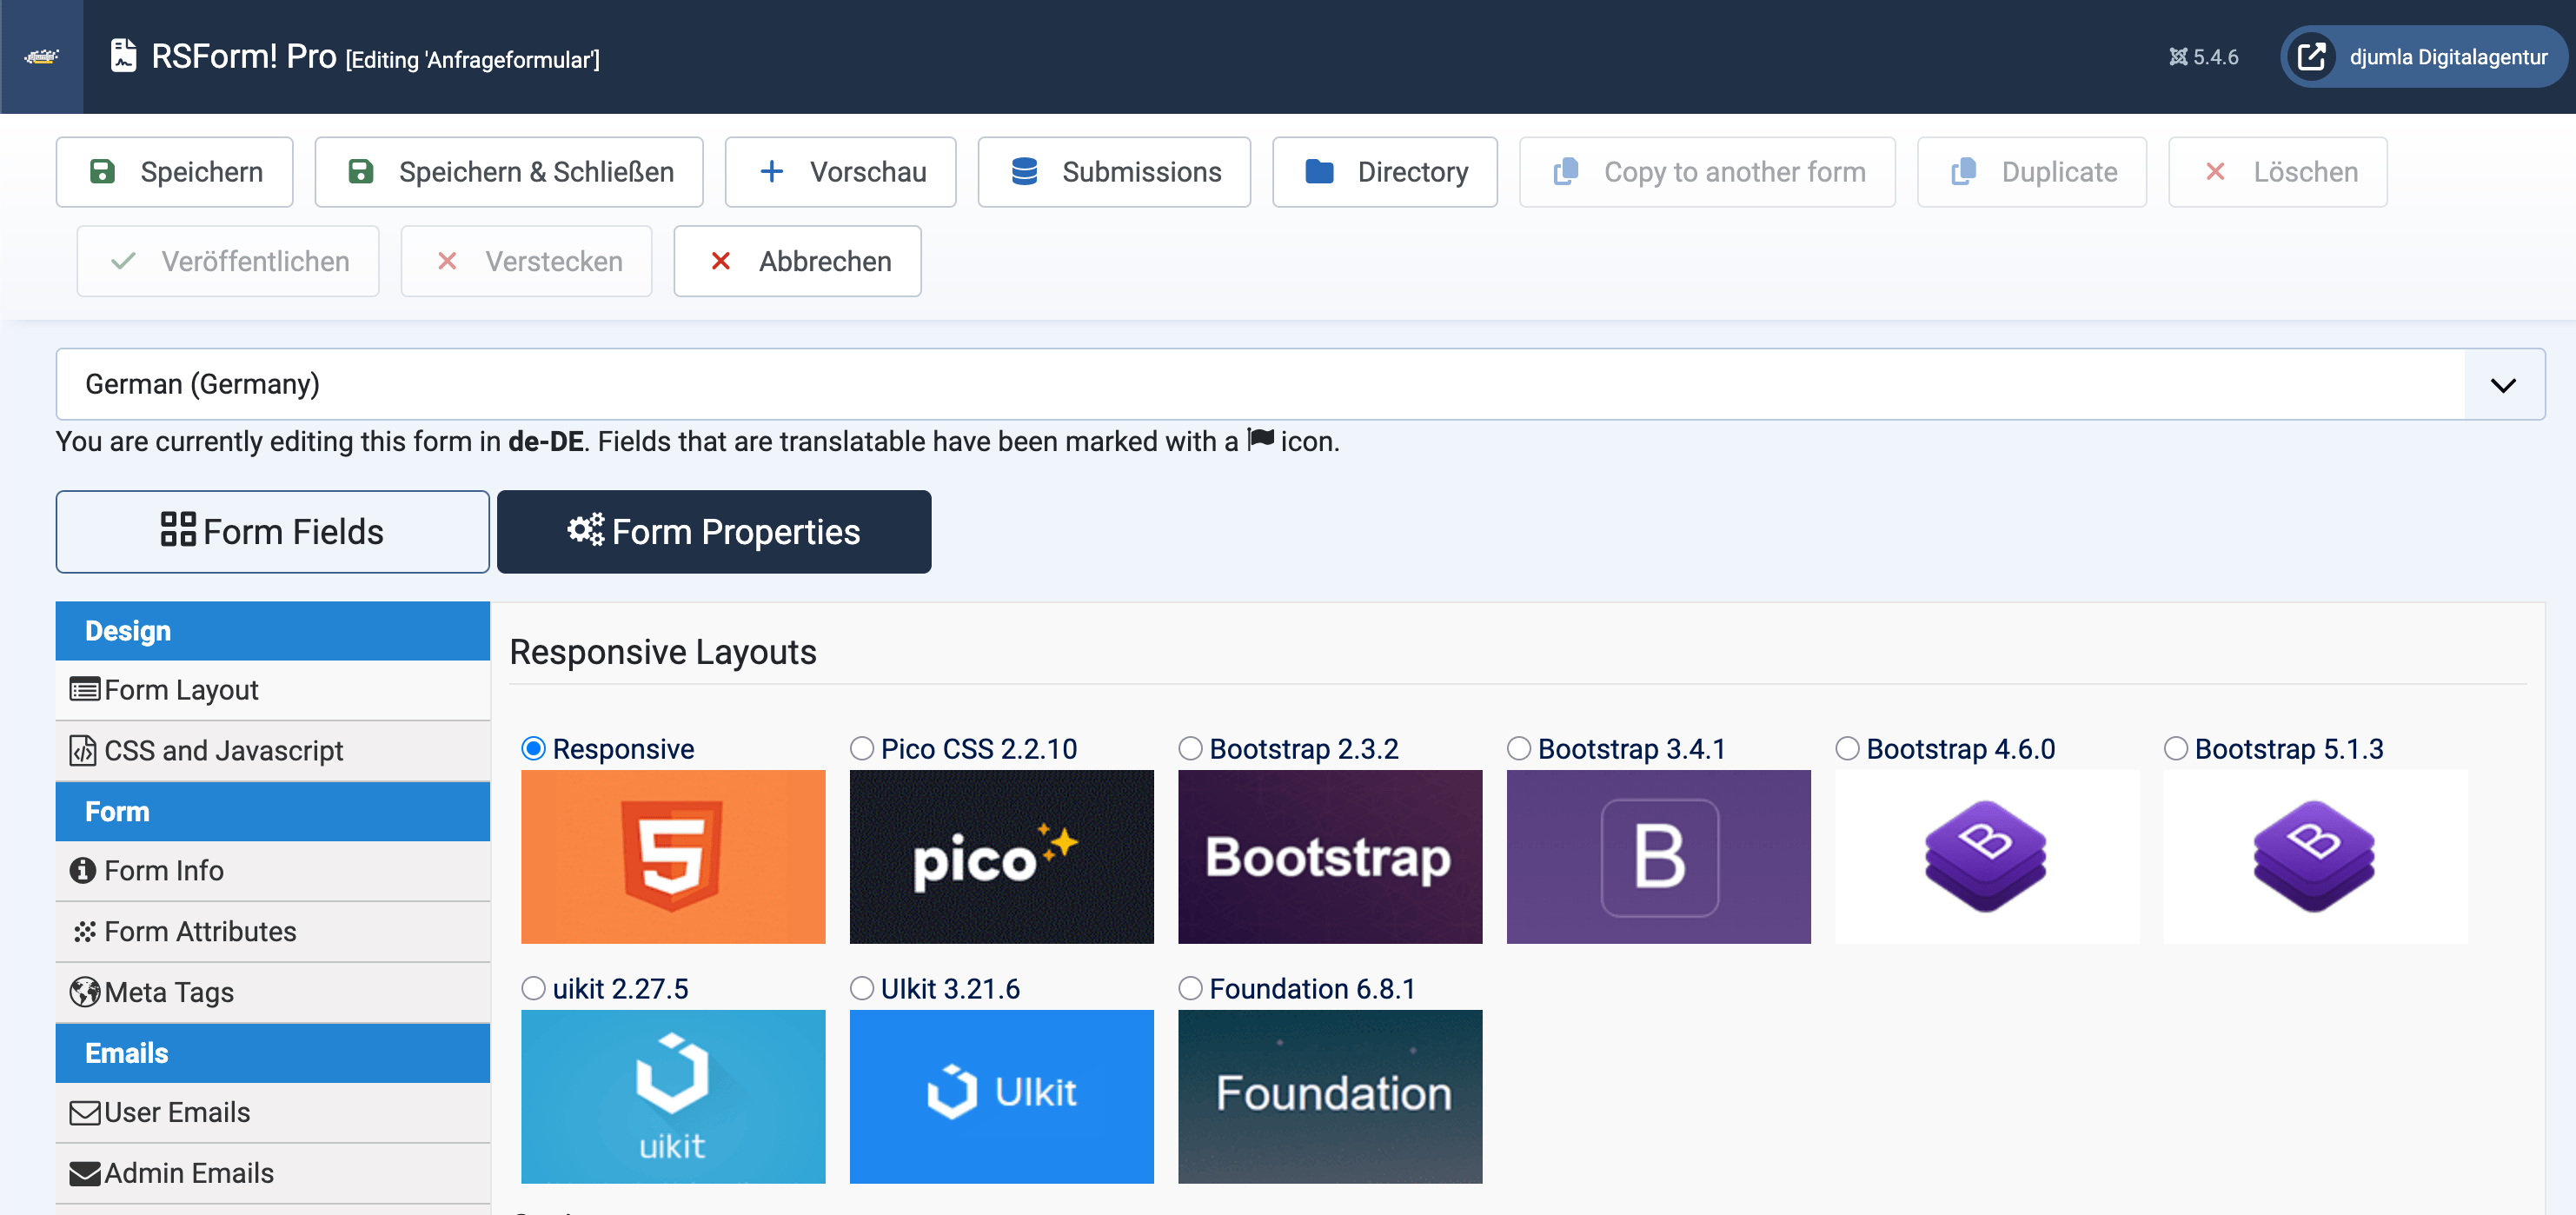Click the RSForm! Pro document icon in header
The height and width of the screenshot is (1215, 2576).
coord(123,55)
